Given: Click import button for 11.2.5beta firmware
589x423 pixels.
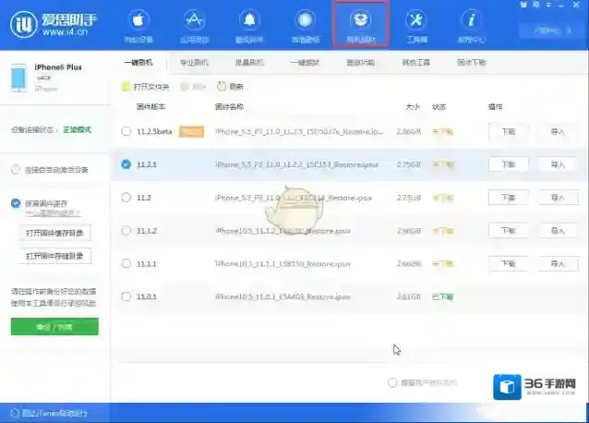Looking at the screenshot, I should point(558,131).
